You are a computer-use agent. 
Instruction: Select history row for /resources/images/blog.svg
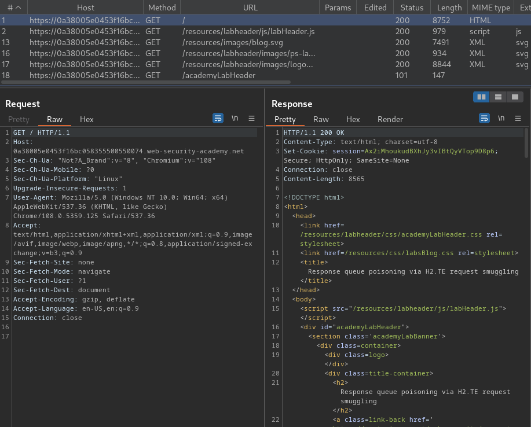pos(265,42)
